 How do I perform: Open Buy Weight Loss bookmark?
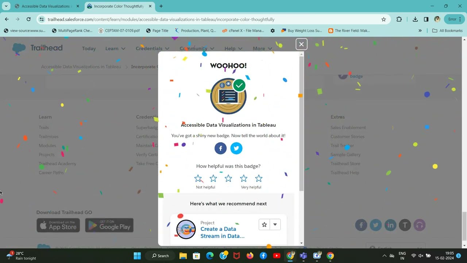(x=302, y=31)
